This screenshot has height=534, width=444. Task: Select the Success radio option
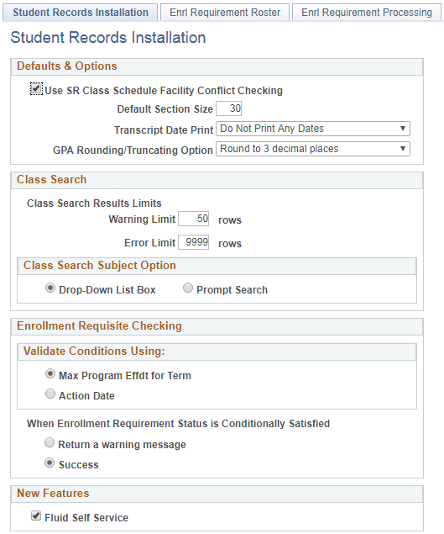tap(50, 463)
